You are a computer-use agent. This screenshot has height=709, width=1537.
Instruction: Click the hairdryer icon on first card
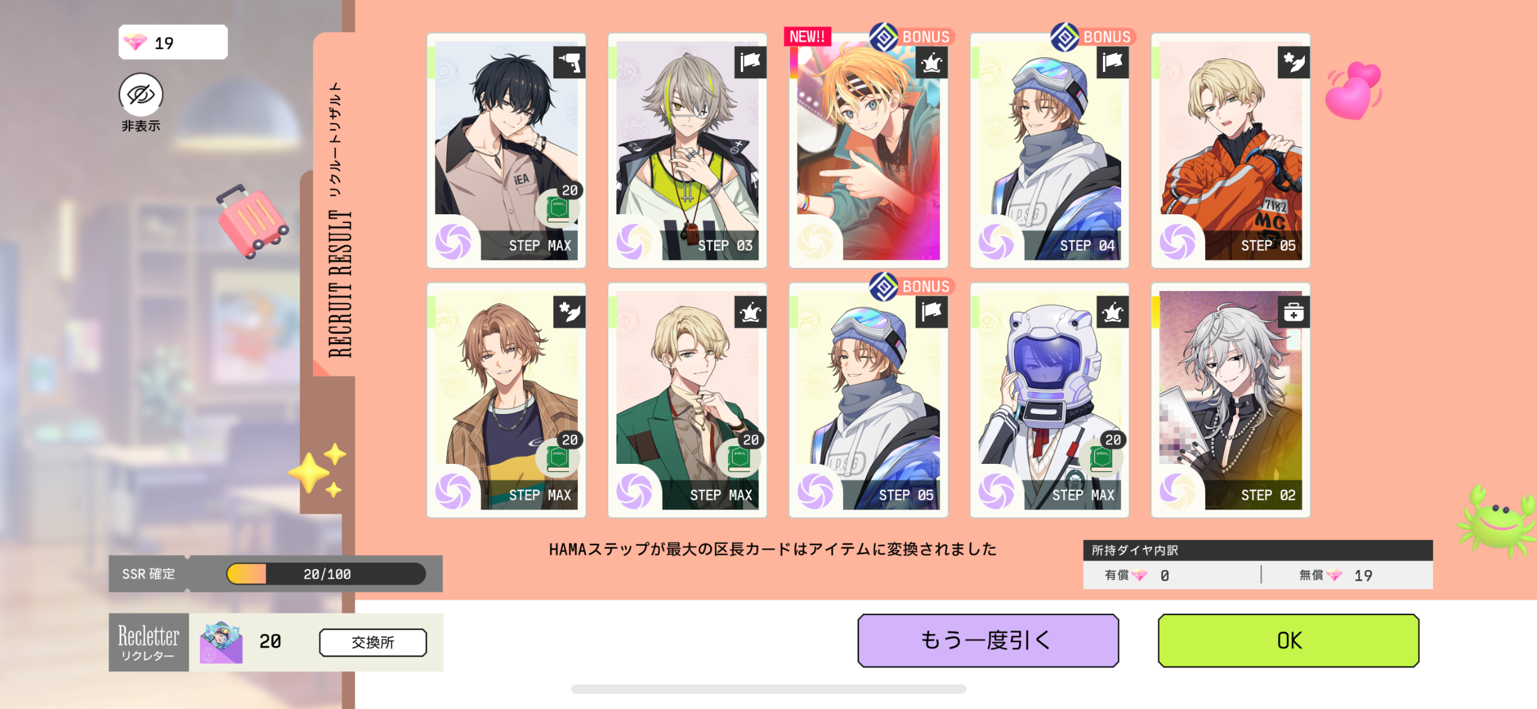(569, 62)
